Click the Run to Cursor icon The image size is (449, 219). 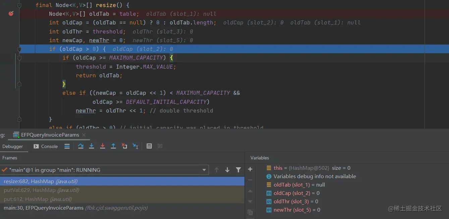[135, 146]
